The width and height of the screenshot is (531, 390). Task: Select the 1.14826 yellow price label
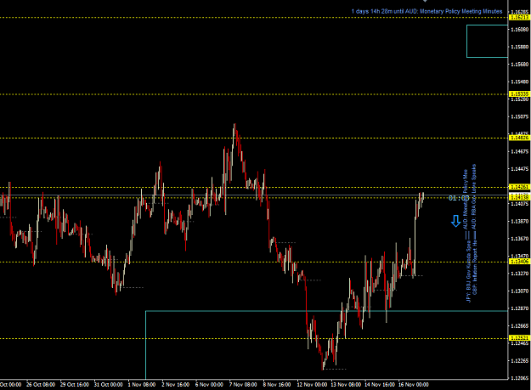[x=519, y=138]
